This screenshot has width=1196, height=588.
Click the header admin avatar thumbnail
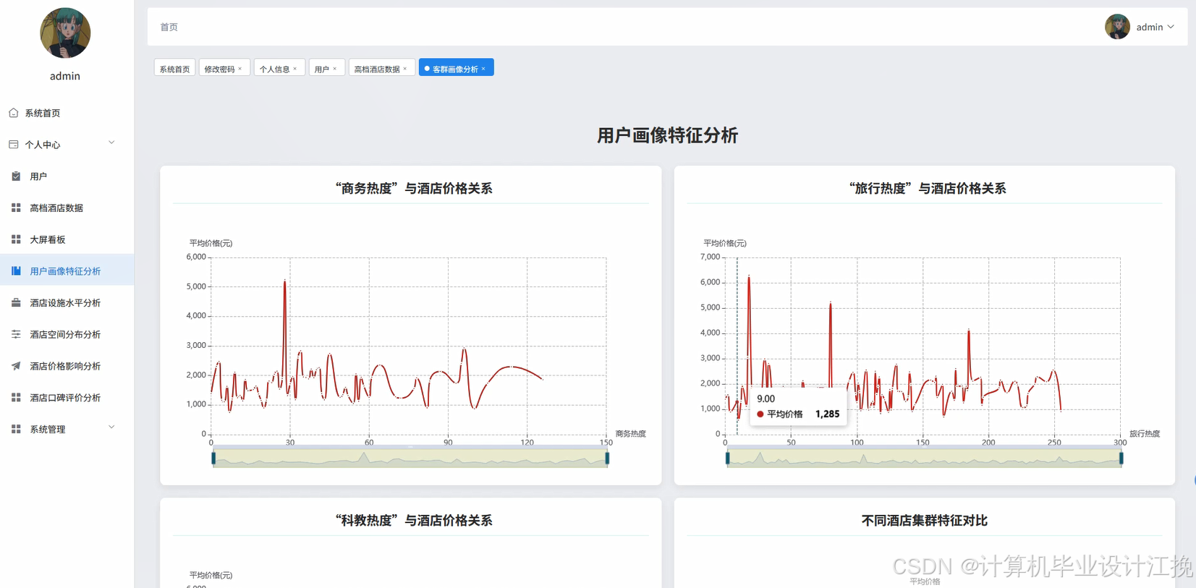tap(1117, 27)
